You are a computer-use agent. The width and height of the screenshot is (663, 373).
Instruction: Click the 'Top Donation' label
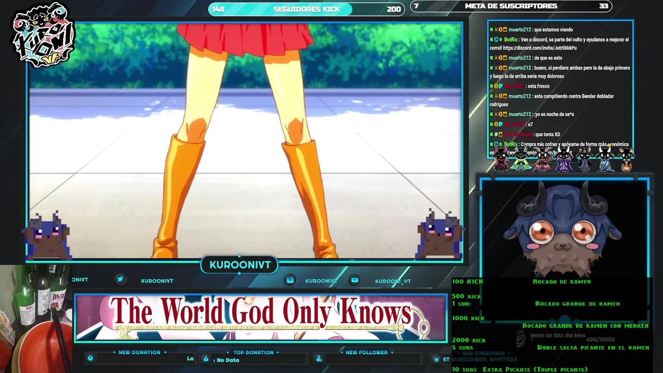click(x=253, y=352)
